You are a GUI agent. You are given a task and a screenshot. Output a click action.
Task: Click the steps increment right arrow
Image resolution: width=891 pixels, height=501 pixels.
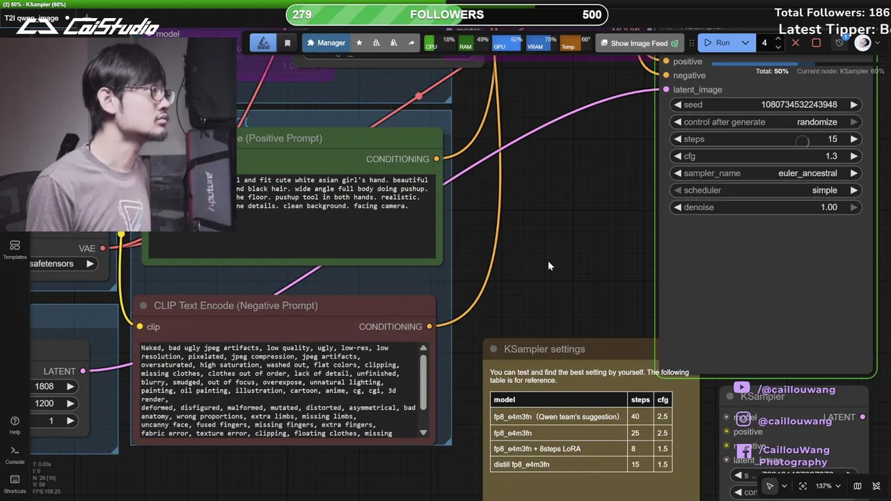coord(854,139)
